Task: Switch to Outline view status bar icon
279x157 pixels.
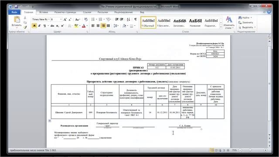Action: [224, 150]
